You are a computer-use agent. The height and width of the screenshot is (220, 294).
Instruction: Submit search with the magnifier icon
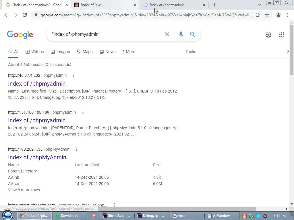click(x=192, y=34)
